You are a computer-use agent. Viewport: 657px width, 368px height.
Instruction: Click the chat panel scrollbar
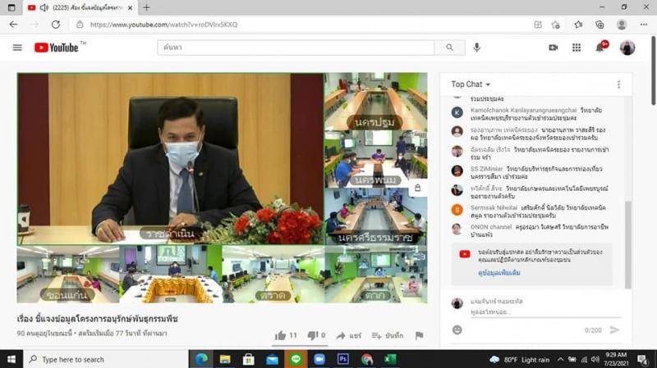[627, 244]
